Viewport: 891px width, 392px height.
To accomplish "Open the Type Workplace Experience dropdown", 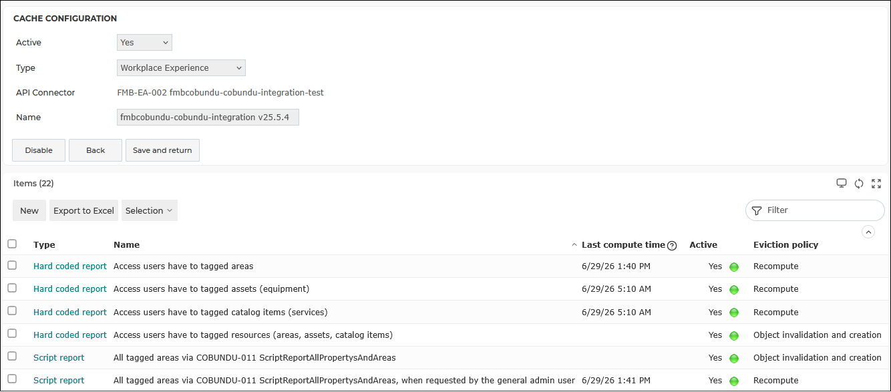I will click(x=181, y=67).
